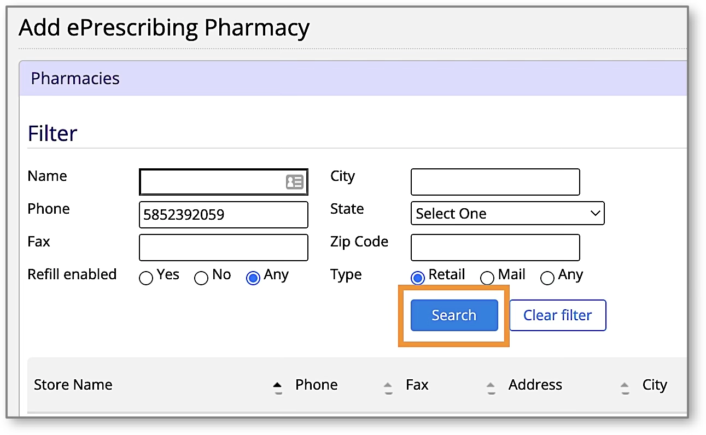The image size is (706, 435).
Task: Sort by Address column arrow
Action: tap(625, 387)
